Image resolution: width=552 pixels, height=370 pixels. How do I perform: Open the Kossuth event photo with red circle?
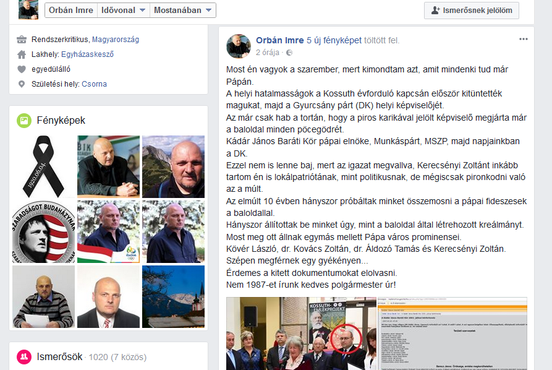tap(301, 333)
